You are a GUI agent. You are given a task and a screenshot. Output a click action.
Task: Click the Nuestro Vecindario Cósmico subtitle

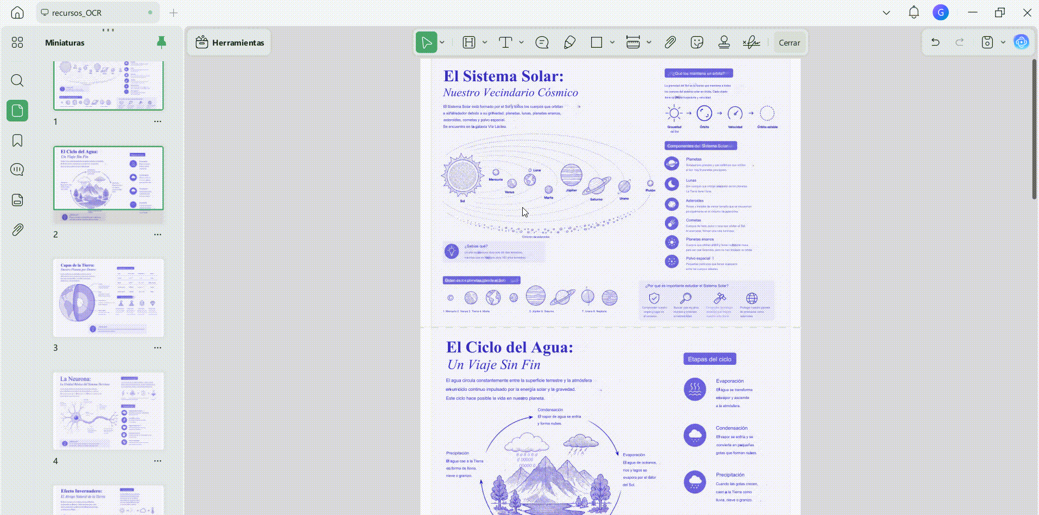[x=510, y=93]
